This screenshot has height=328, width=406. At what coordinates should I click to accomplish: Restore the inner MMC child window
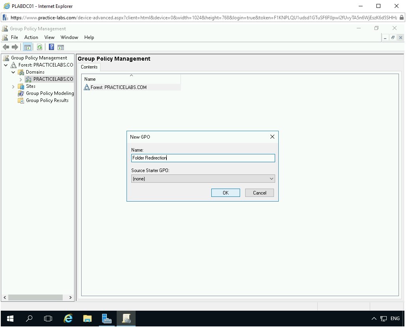coord(393,38)
